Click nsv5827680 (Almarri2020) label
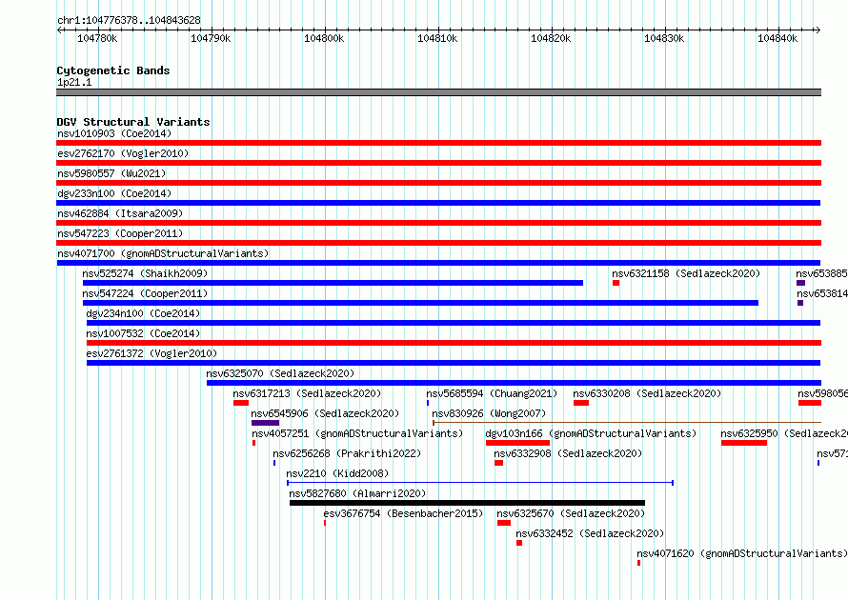Viewport: 848px width, 600px height. point(357,493)
